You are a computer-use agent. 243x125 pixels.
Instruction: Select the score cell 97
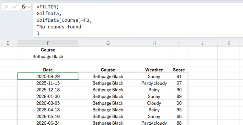(x=179, y=83)
